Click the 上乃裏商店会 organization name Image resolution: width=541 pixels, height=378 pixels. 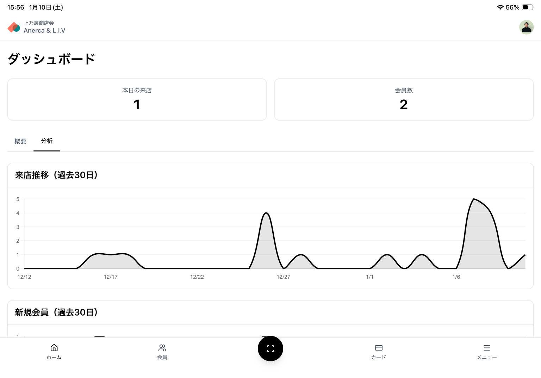39,23
